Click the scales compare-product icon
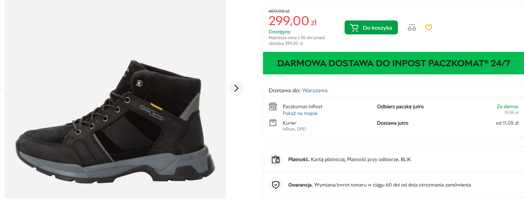The height and width of the screenshot is (203, 524). [x=412, y=27]
